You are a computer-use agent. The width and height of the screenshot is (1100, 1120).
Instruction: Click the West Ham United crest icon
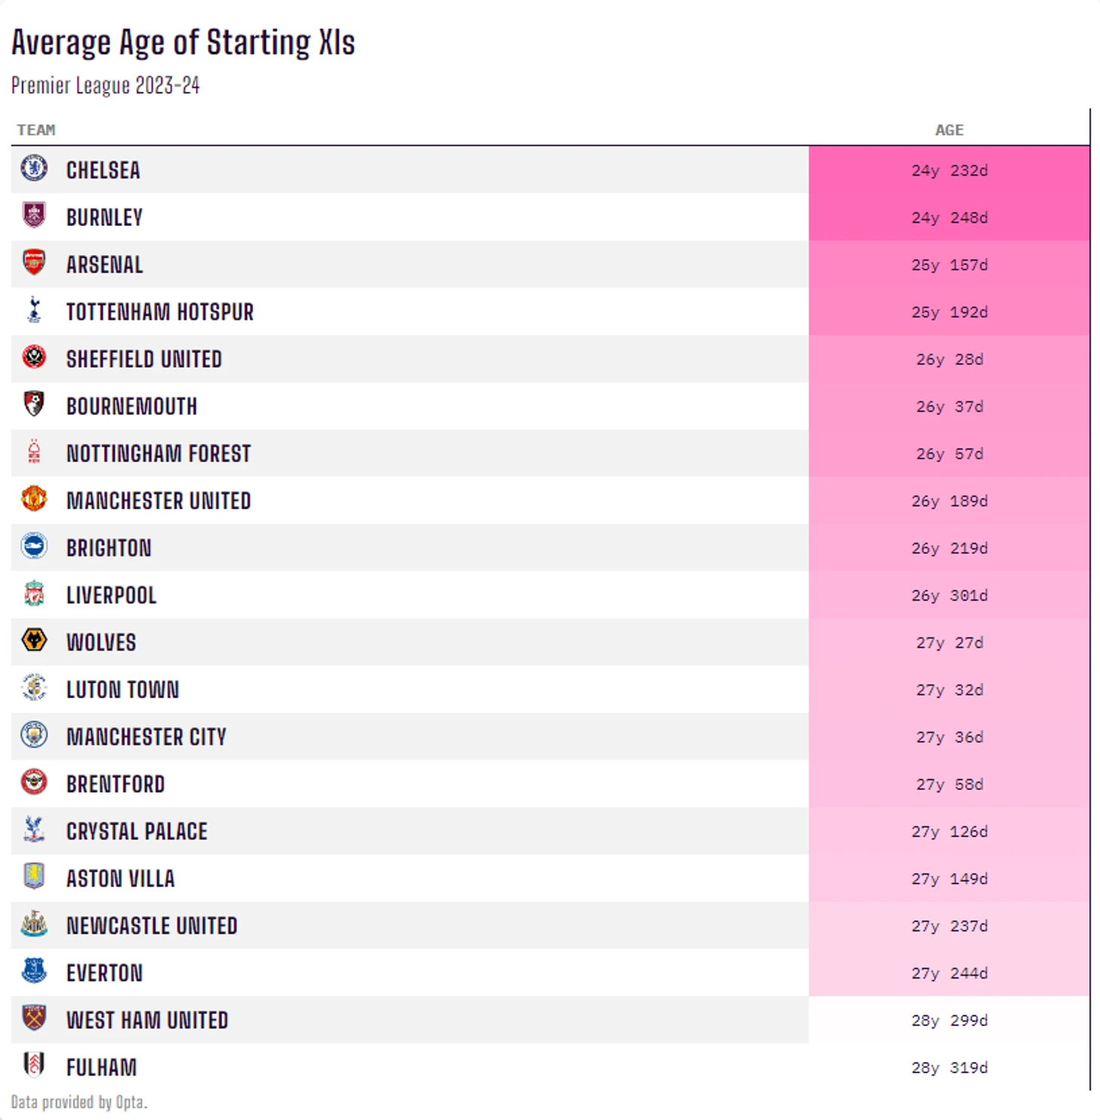[x=34, y=1018]
